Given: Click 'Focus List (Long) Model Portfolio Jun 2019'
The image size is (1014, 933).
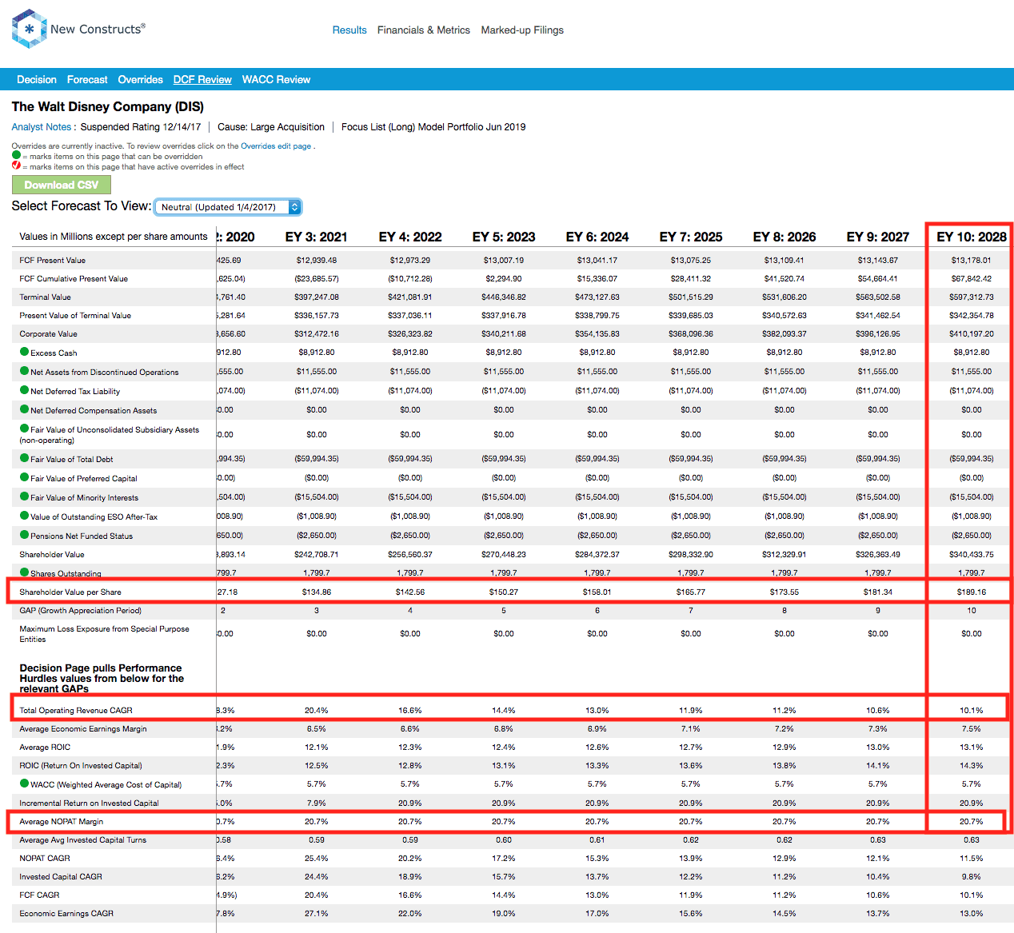Looking at the screenshot, I should pos(433,127).
